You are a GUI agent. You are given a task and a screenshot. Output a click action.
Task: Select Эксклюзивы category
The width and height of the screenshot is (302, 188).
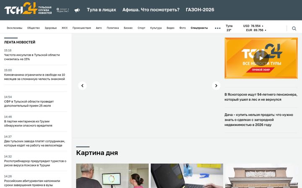pos(14,28)
